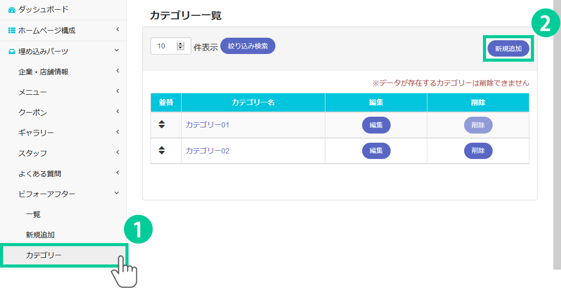Image resolution: width=561 pixels, height=292 pixels.
Task: Click sort handle icon for カテゴリー01
Action: [162, 124]
